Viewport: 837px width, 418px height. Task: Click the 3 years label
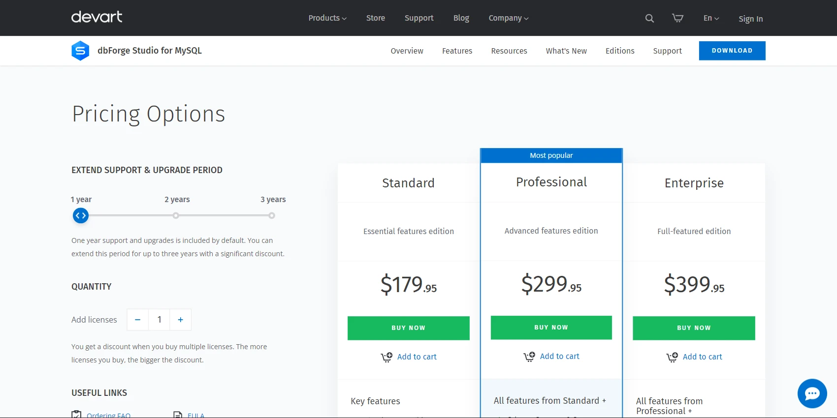coord(273,200)
